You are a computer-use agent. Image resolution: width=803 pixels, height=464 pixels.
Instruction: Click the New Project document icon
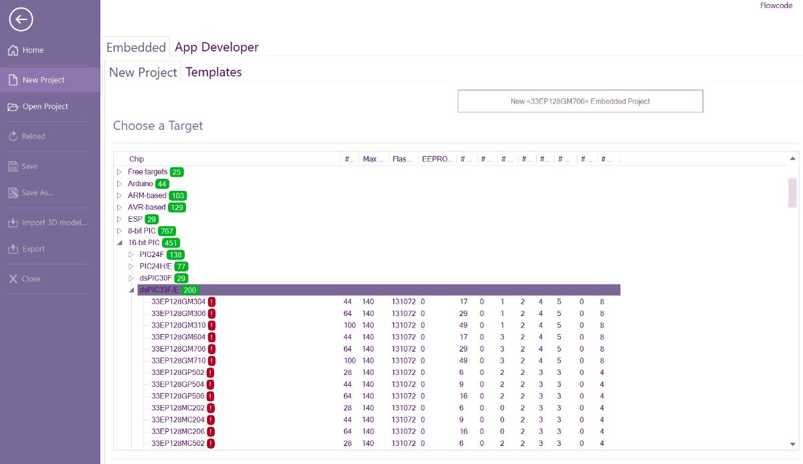coord(13,80)
